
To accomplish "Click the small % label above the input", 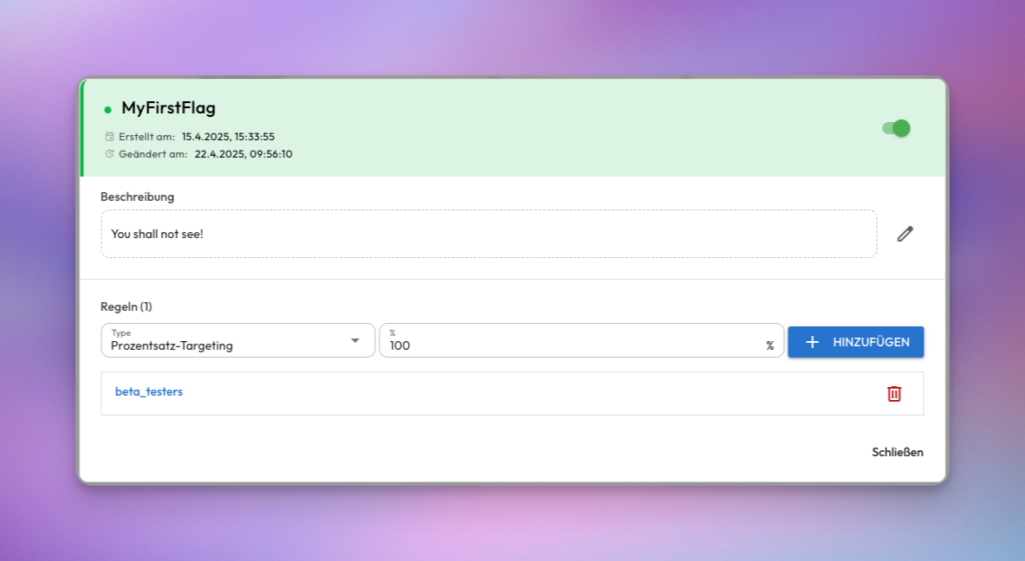I will (394, 331).
